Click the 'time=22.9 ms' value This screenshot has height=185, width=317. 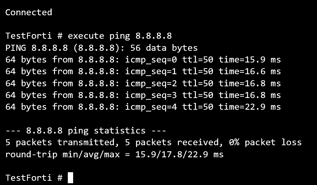click(x=250, y=107)
